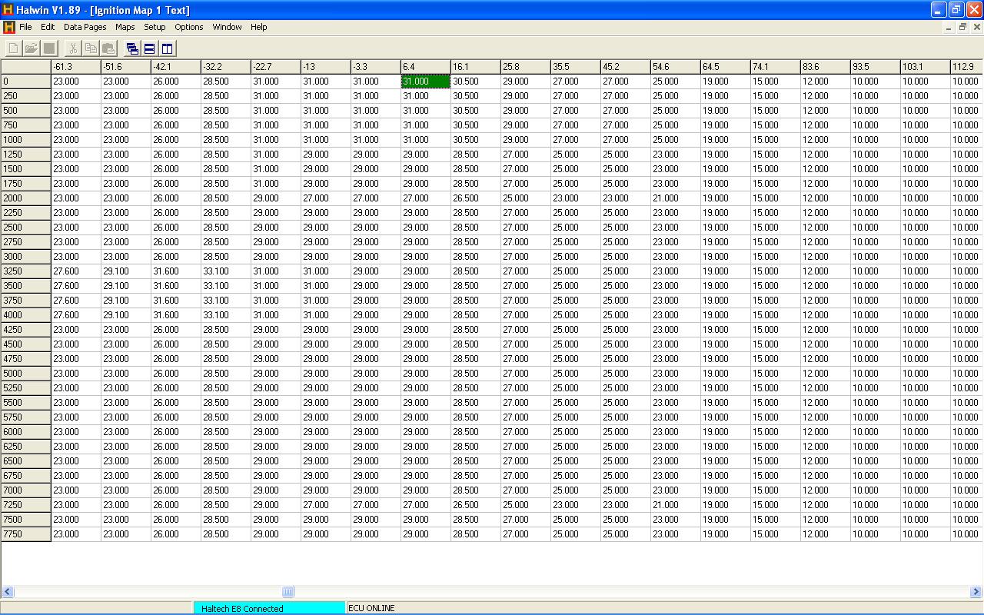The image size is (984, 615).
Task: Click the Paste toolbar icon
Action: pyautogui.click(x=108, y=48)
